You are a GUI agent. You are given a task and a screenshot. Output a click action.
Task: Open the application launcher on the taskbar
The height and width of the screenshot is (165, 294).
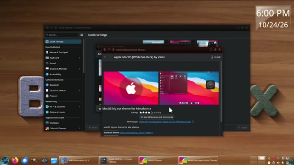click(x=5, y=160)
